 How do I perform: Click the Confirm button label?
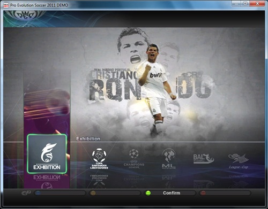[172, 193]
